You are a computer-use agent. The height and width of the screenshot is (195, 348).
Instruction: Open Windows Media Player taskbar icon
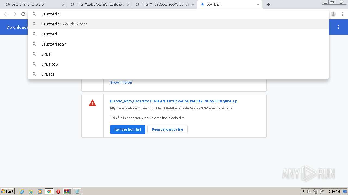40,191
